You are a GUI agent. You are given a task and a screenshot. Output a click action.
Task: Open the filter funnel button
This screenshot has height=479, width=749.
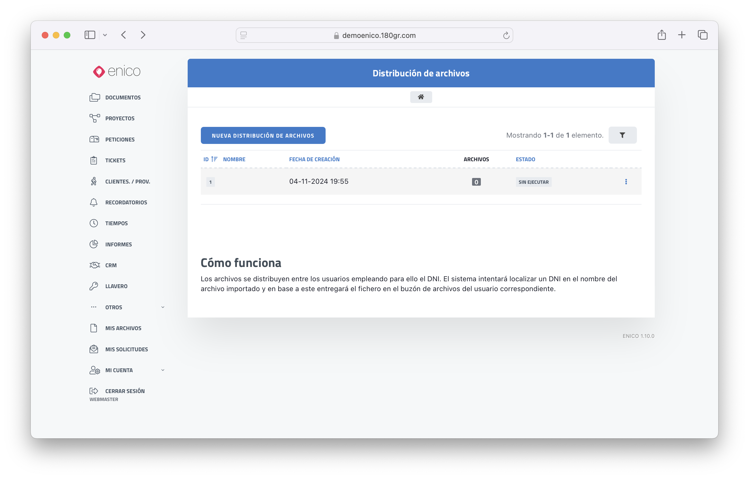pyautogui.click(x=622, y=135)
